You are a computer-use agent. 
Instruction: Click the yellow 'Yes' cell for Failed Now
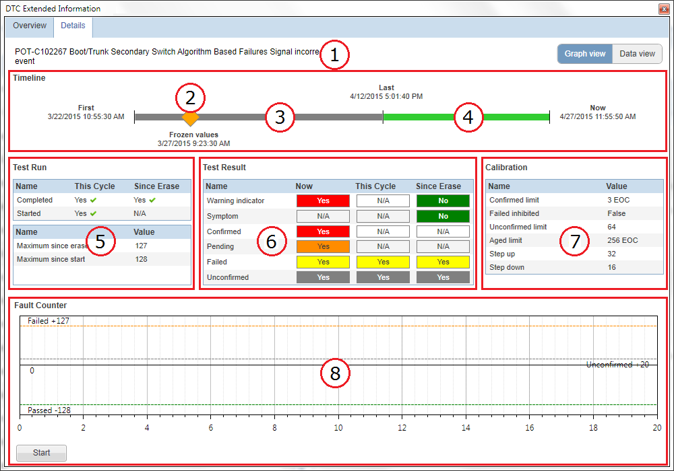(x=323, y=262)
